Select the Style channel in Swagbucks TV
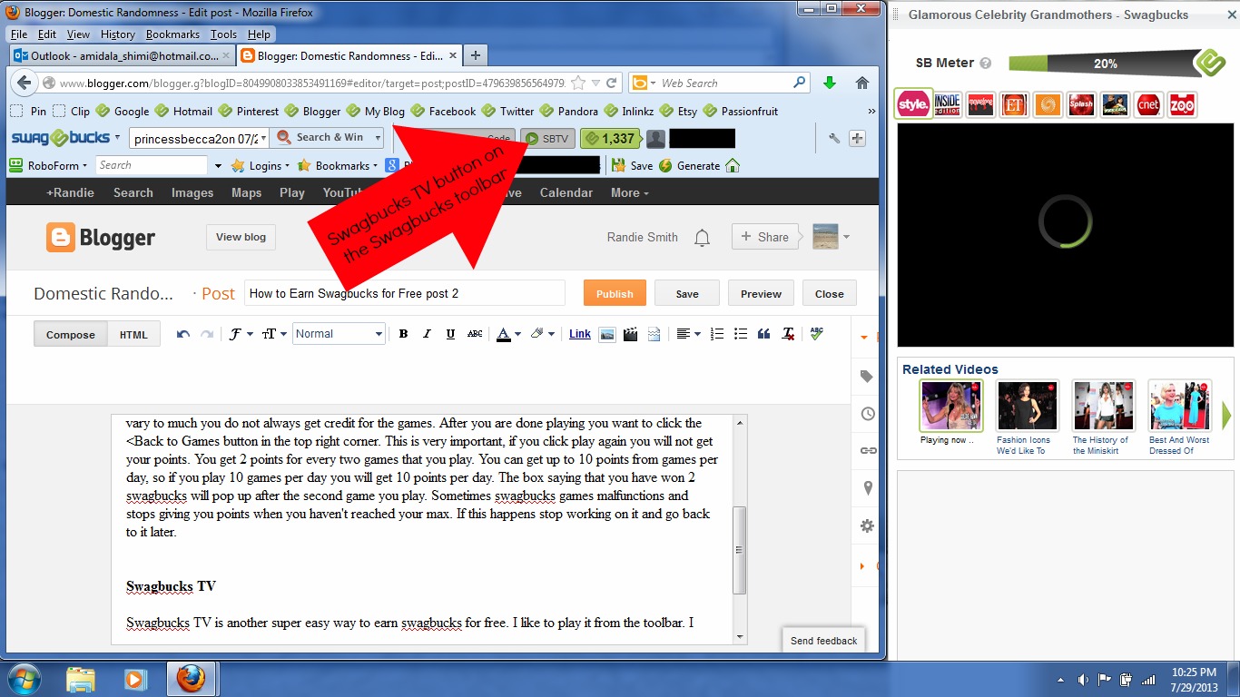 click(913, 104)
